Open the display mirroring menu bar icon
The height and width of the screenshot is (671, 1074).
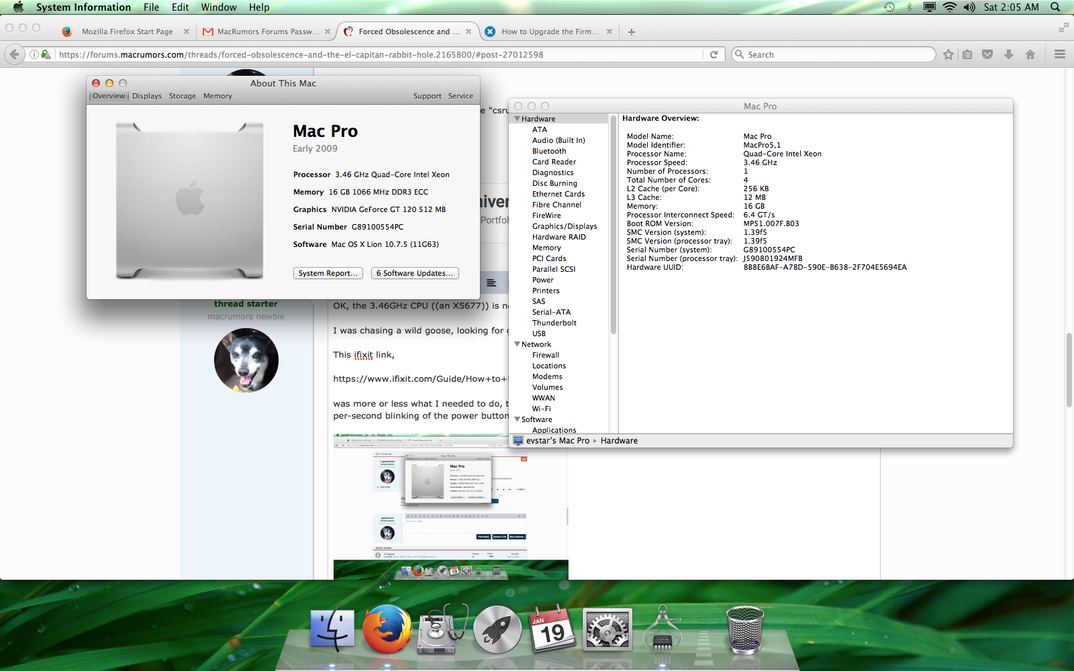pyautogui.click(x=930, y=7)
